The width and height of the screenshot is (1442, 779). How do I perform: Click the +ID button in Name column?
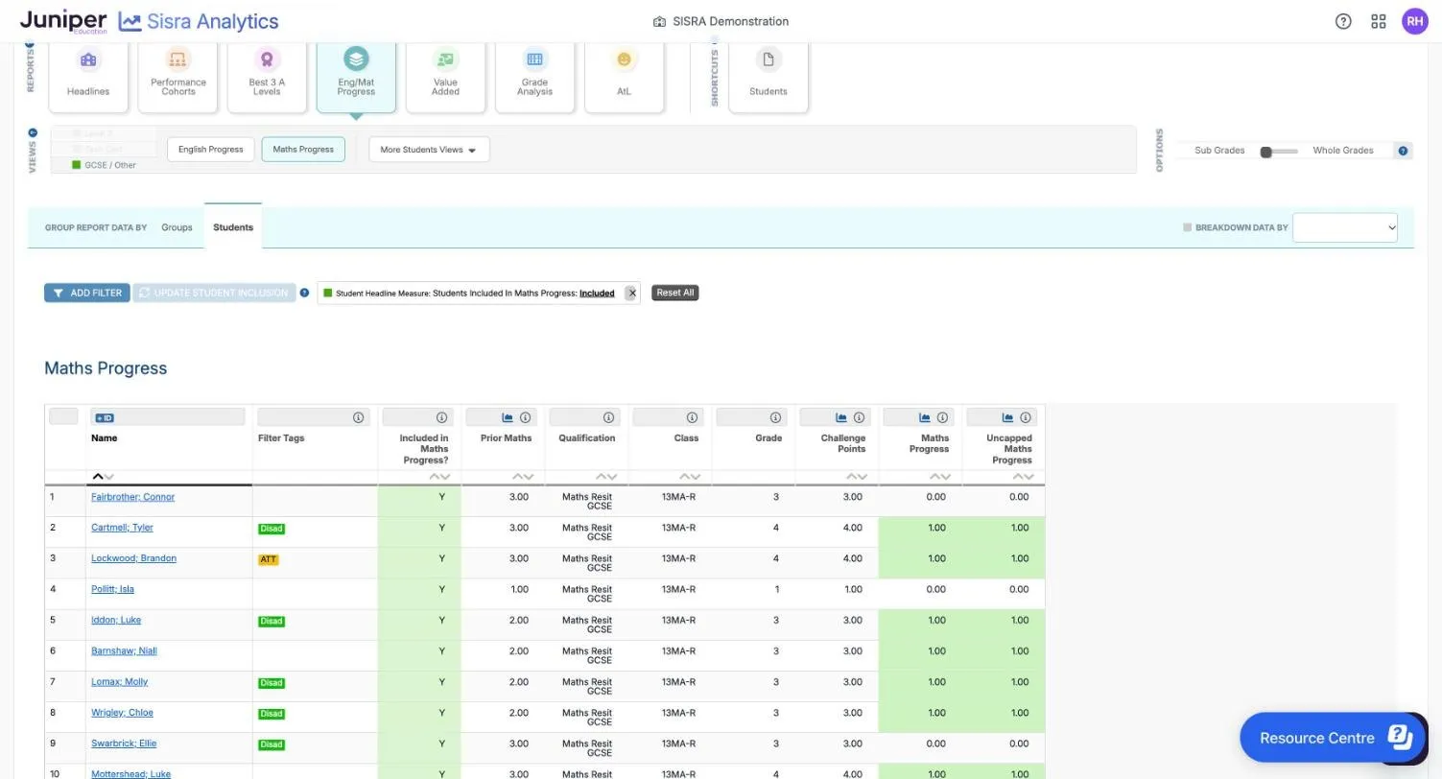coord(105,418)
